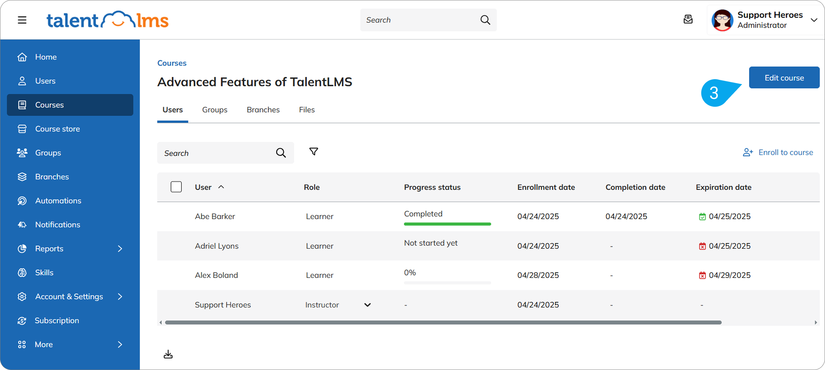Expand the Reports submenu chevron
The height and width of the screenshot is (370, 825).
[120, 249]
